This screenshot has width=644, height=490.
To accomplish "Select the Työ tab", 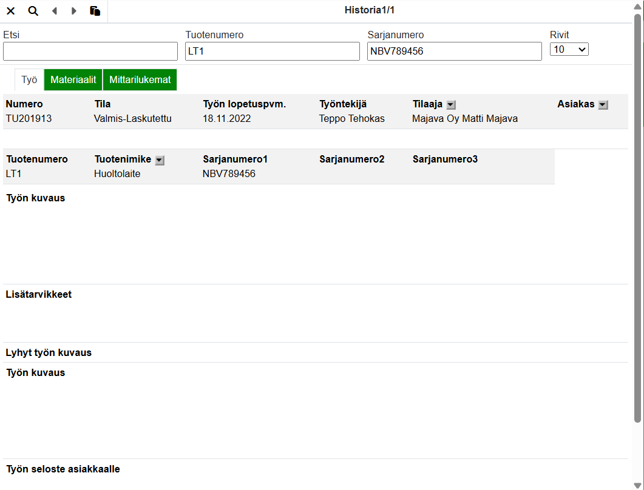I will click(x=29, y=79).
